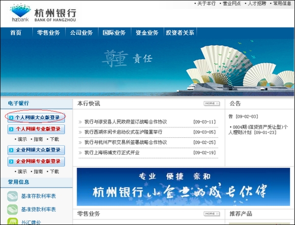
Task: Go to 营业网点 top link
Action: pos(232,3)
